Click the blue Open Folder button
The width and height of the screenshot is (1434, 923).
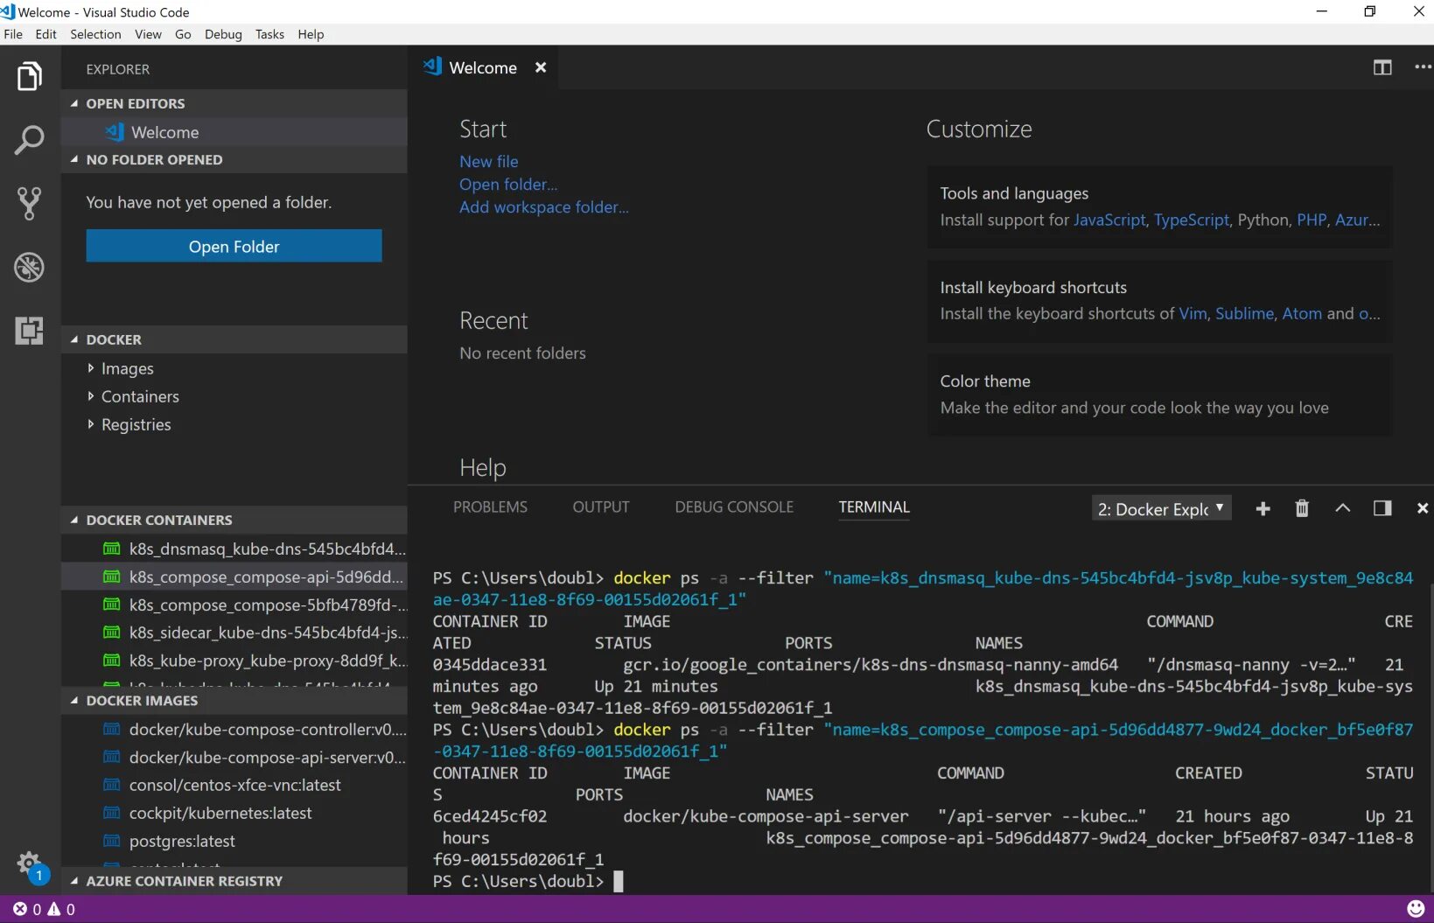[x=234, y=246]
